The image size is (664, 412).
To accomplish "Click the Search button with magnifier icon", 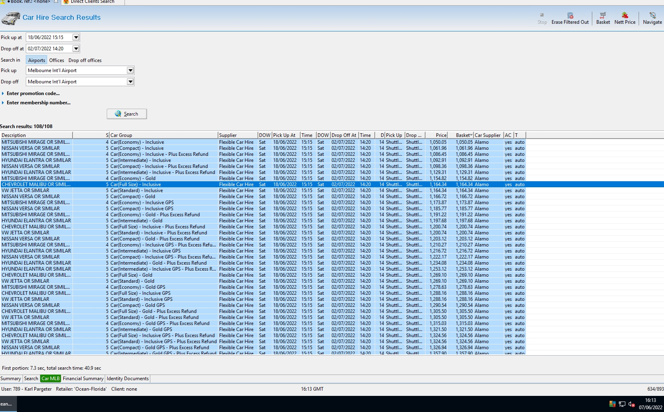I will [x=127, y=114].
